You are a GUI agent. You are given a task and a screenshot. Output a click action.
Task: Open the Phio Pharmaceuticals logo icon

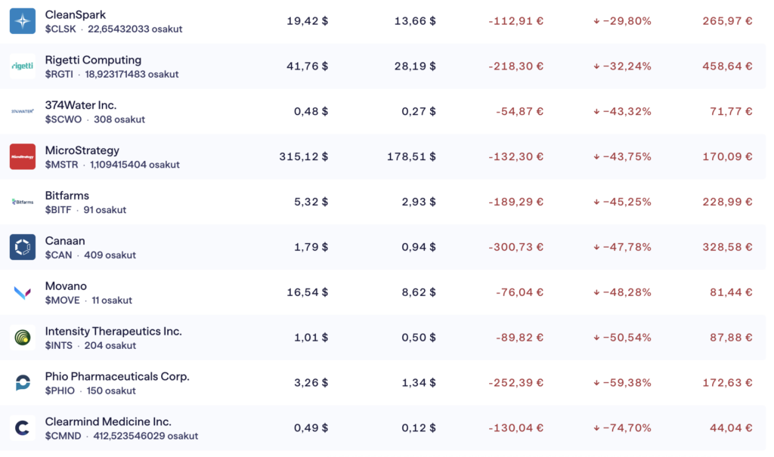[x=23, y=382]
